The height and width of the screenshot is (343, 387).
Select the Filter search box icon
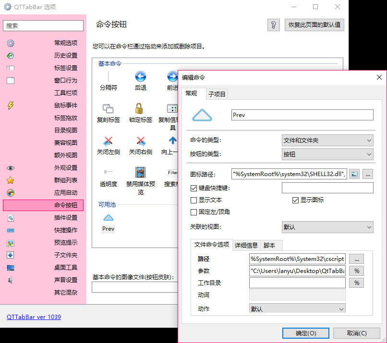pyautogui.click(x=172, y=173)
